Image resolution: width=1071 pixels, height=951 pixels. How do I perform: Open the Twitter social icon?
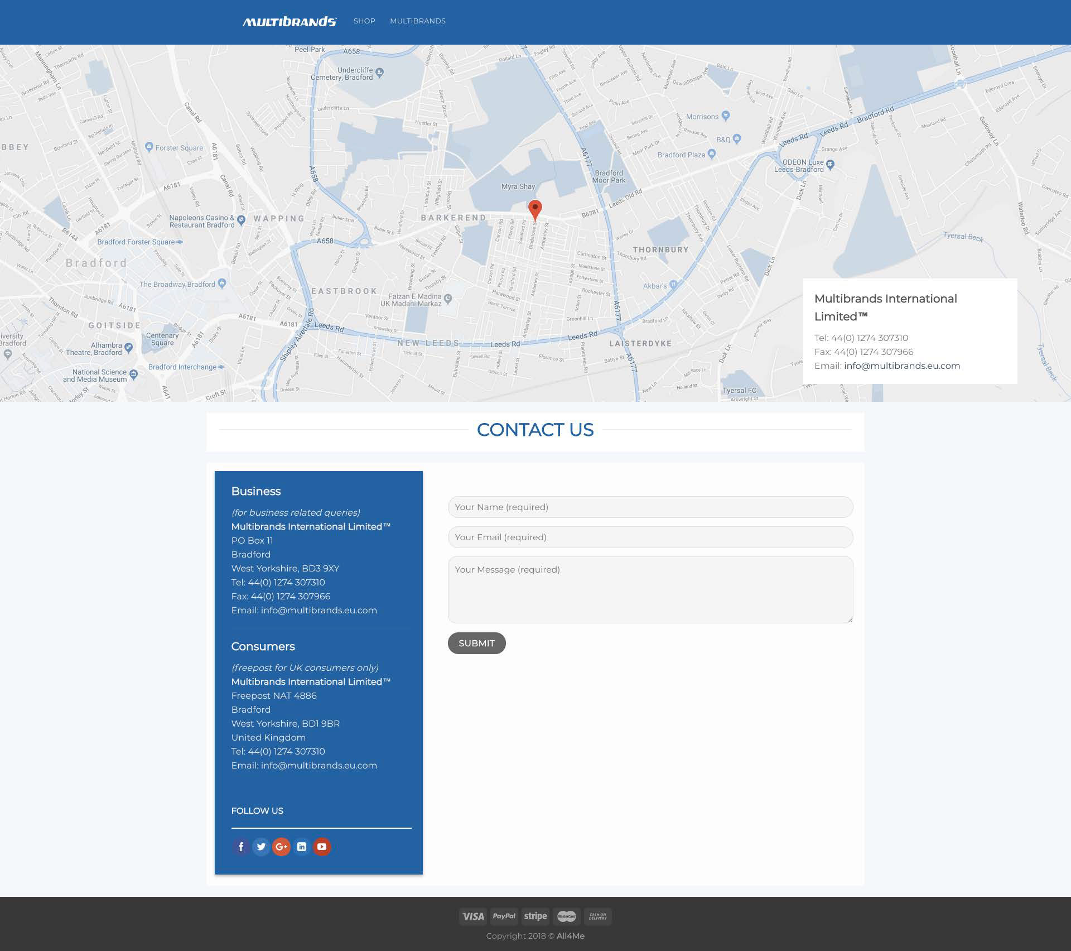coord(260,847)
